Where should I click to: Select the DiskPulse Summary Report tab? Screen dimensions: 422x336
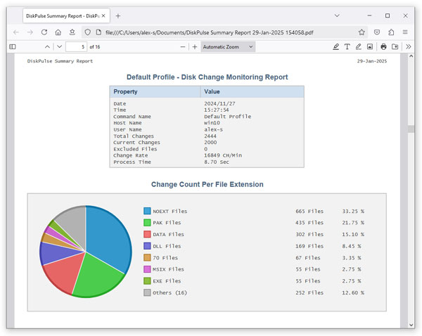63,16
